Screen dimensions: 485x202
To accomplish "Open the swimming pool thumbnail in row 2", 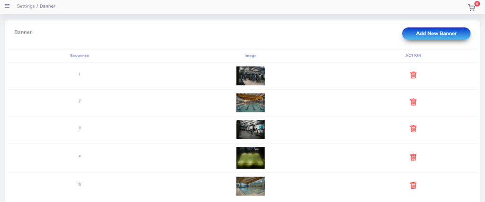I will (250, 102).
